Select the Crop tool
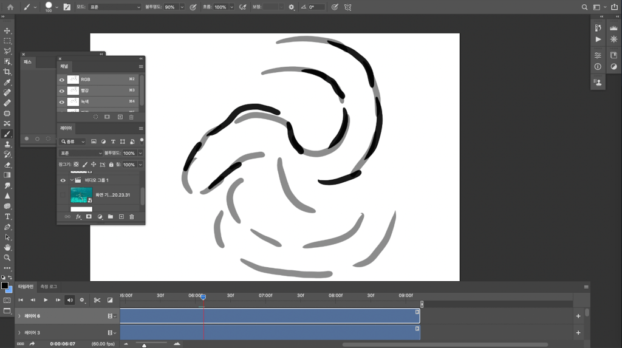Screen dimensions: 622x348 pyautogui.click(x=7, y=72)
